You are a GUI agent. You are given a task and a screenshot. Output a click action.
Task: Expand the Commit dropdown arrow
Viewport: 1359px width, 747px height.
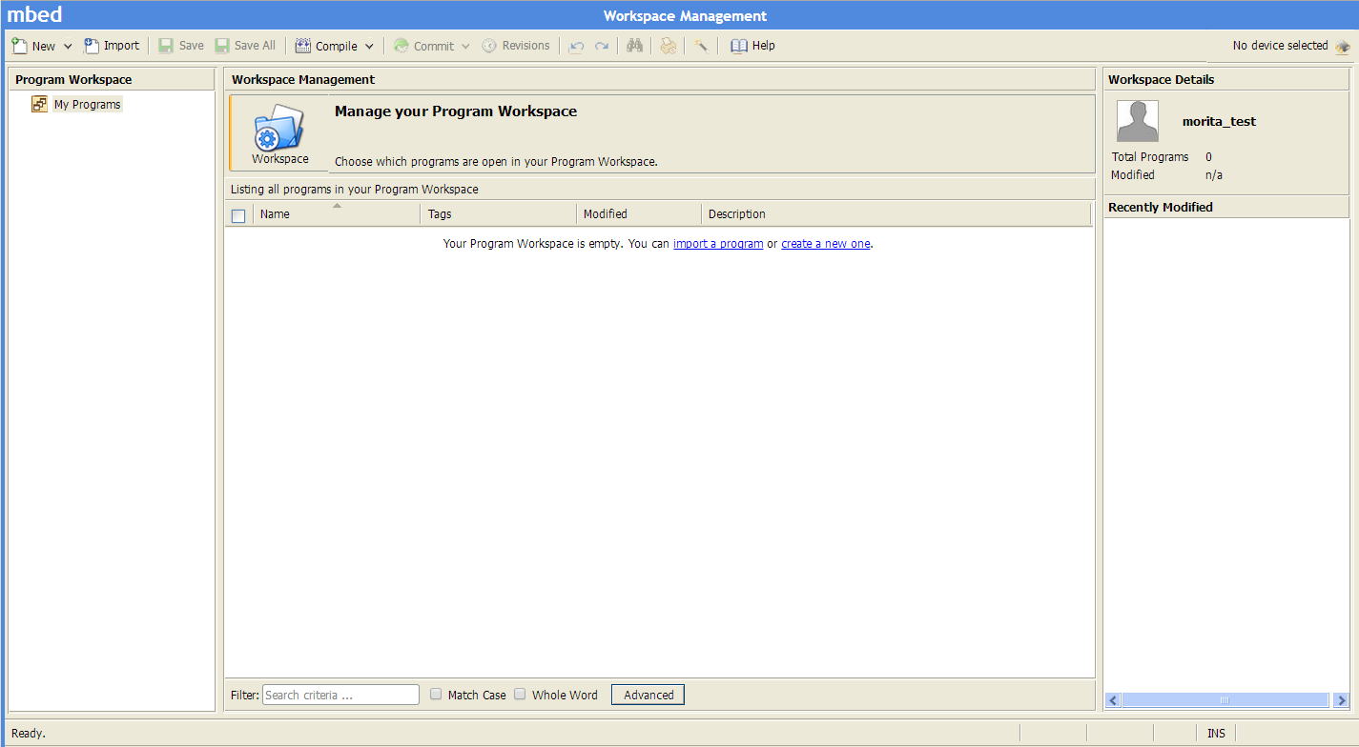465,46
